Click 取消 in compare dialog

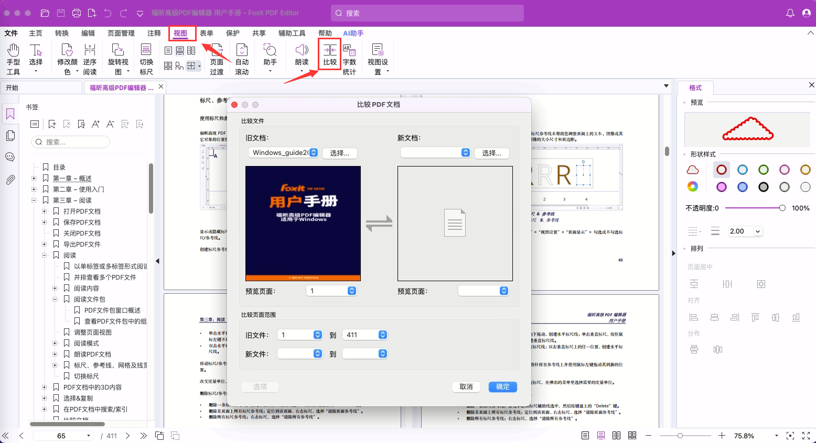click(x=466, y=386)
